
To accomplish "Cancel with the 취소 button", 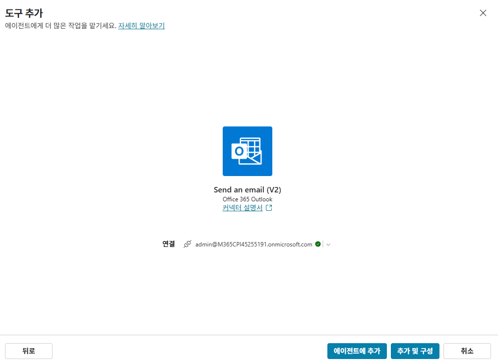I will point(467,351).
